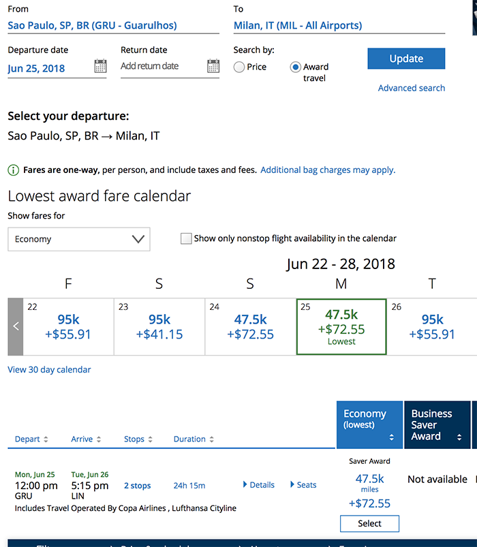The image size is (477, 547).
Task: Open the departure date calendar icon
Action: coord(100,66)
